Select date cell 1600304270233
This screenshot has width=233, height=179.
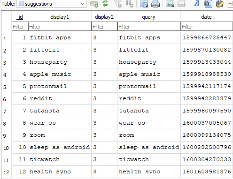pos(207,159)
